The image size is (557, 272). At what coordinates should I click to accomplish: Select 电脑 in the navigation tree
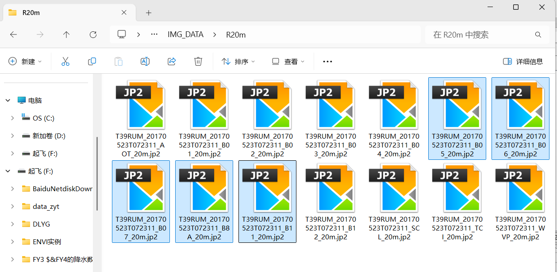pos(35,100)
